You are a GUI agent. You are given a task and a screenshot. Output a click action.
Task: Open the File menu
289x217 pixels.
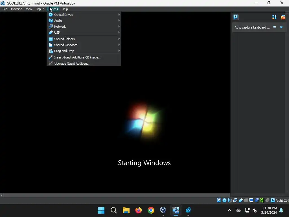pos(5,9)
